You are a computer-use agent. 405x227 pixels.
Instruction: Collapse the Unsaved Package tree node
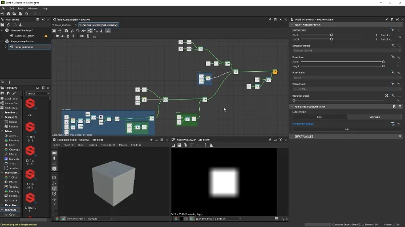click(x=2, y=30)
